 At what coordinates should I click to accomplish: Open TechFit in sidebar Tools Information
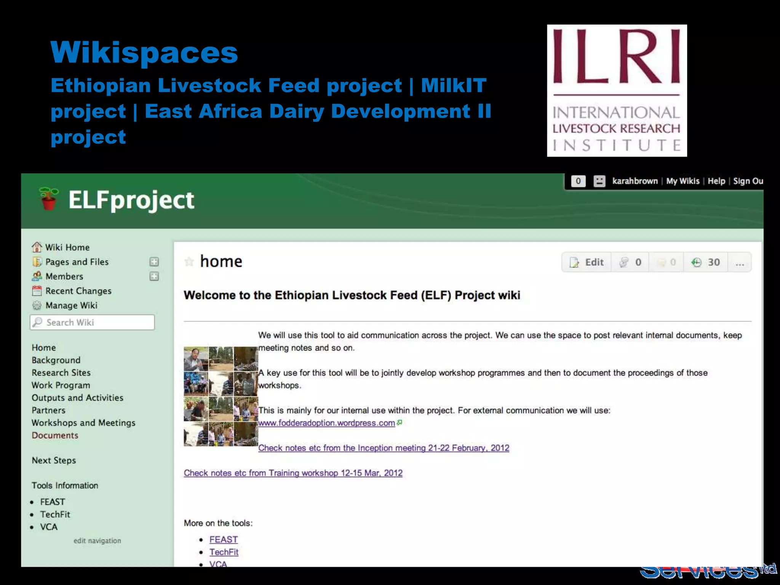[x=55, y=514]
